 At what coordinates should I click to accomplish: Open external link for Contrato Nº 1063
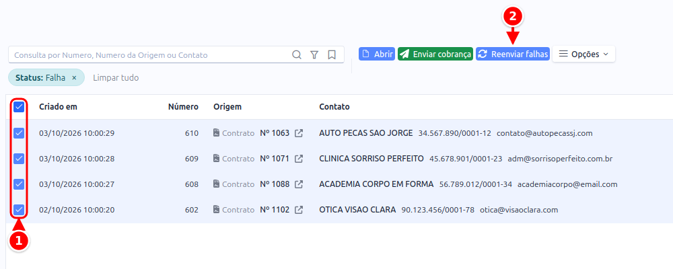click(x=299, y=133)
